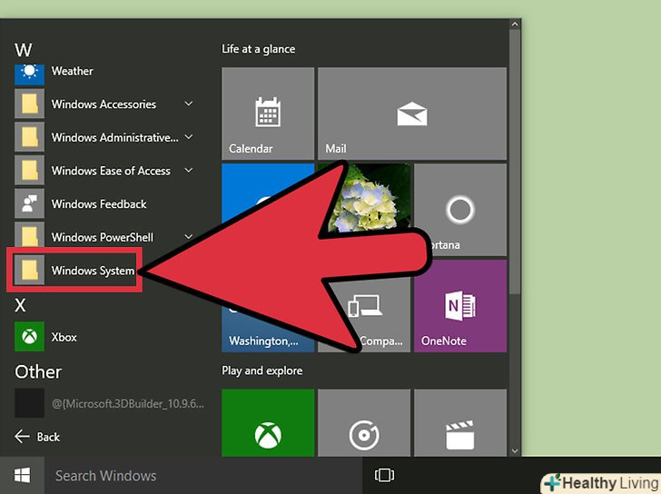Click the Start menu vertical scrollbar thumb
661x494 pixels.
(x=515, y=163)
